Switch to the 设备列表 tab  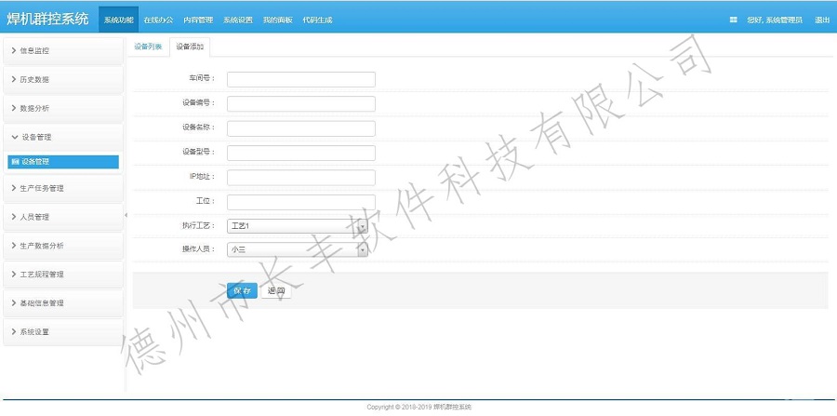pyautogui.click(x=148, y=47)
